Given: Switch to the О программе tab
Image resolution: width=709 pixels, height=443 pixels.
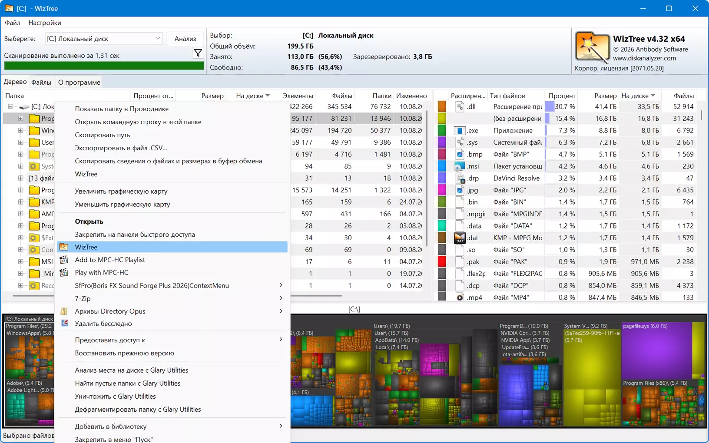Looking at the screenshot, I should click(79, 82).
